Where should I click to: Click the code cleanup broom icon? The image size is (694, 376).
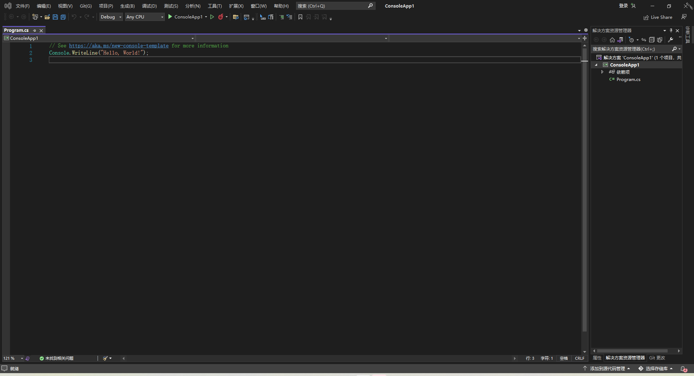(105, 358)
